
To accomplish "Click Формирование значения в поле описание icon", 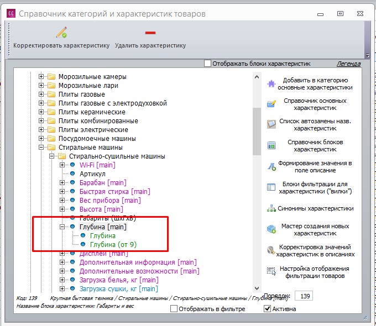I will coord(271,166).
